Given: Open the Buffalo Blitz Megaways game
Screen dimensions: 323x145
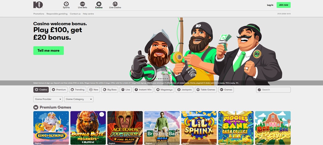Looking at the screenshot, I should point(88,128).
